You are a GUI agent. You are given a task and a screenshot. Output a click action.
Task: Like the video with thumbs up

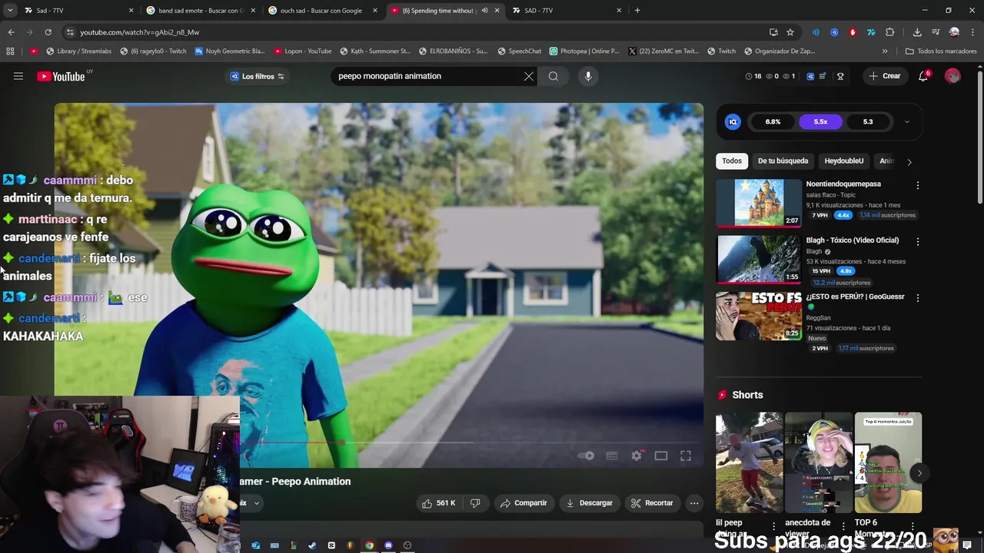click(438, 503)
